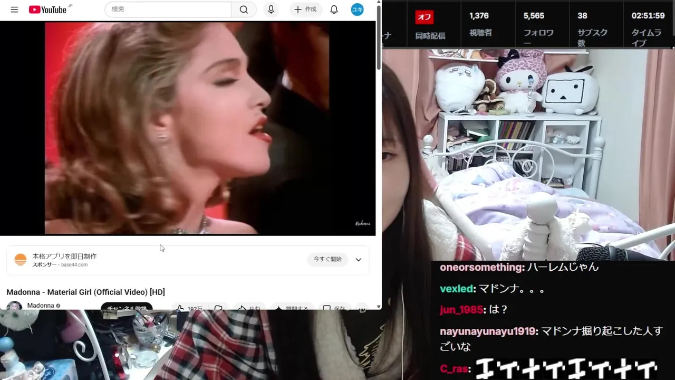675x380 pixels.
Task: Open the ユキ account avatar menu
Action: click(x=357, y=9)
